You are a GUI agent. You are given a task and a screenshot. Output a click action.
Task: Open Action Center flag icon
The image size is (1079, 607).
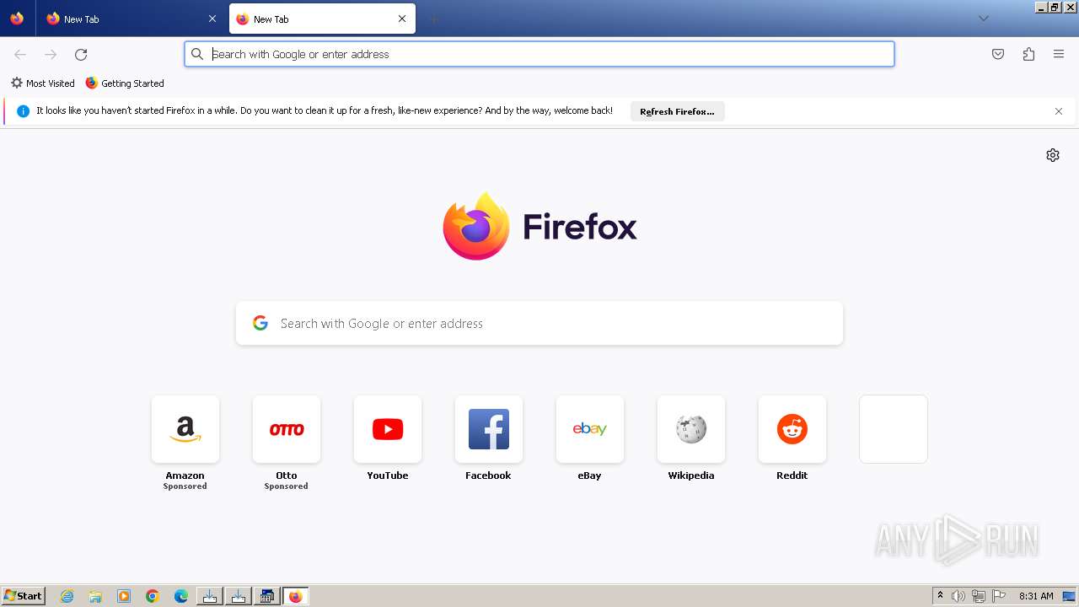(999, 596)
